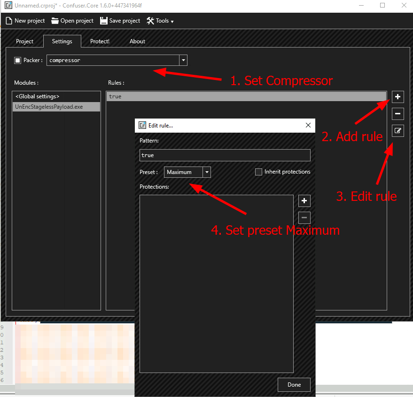Switch to the Project tab
Image resolution: width=413 pixels, height=397 pixels.
click(24, 41)
